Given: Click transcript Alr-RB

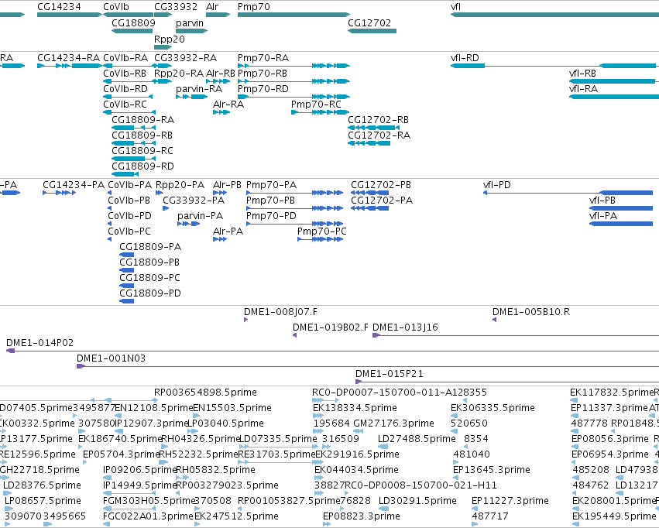Looking at the screenshot, I should pyautogui.click(x=220, y=74).
